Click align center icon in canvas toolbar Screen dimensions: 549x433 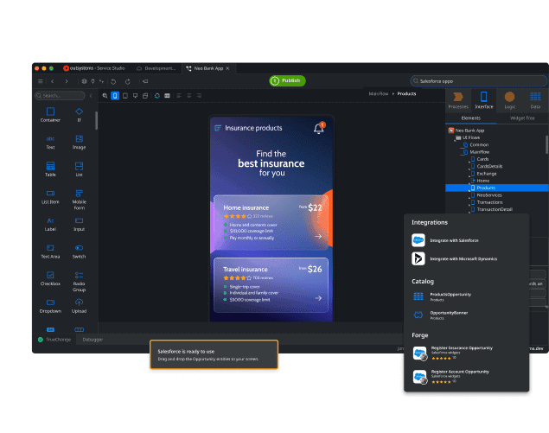(x=189, y=96)
